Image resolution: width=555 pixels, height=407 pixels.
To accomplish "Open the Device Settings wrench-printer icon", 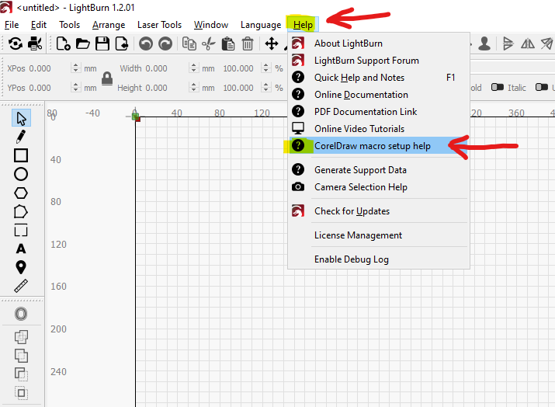I will (35, 44).
